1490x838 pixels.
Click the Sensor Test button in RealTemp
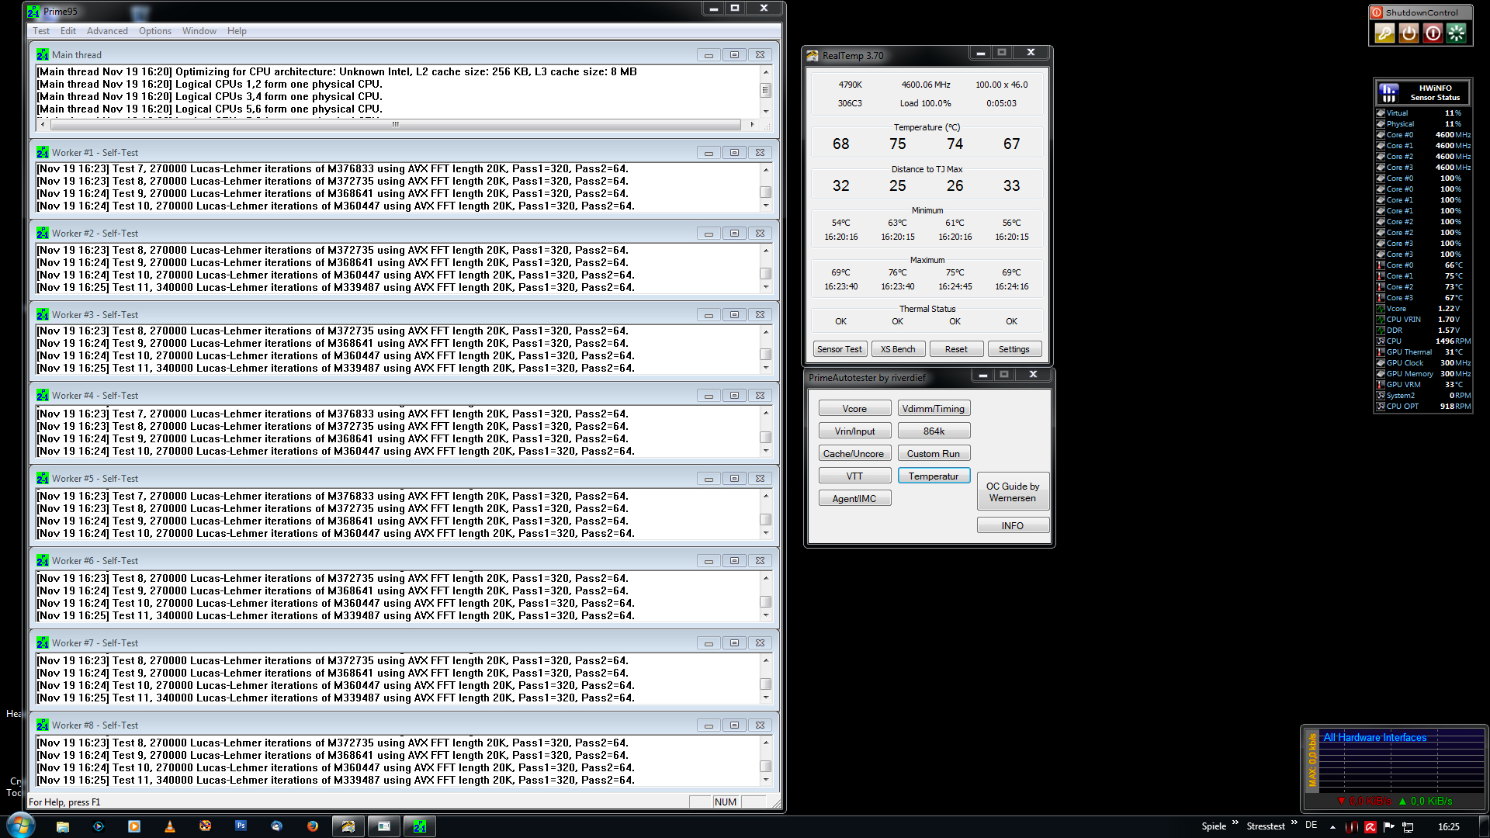click(839, 349)
